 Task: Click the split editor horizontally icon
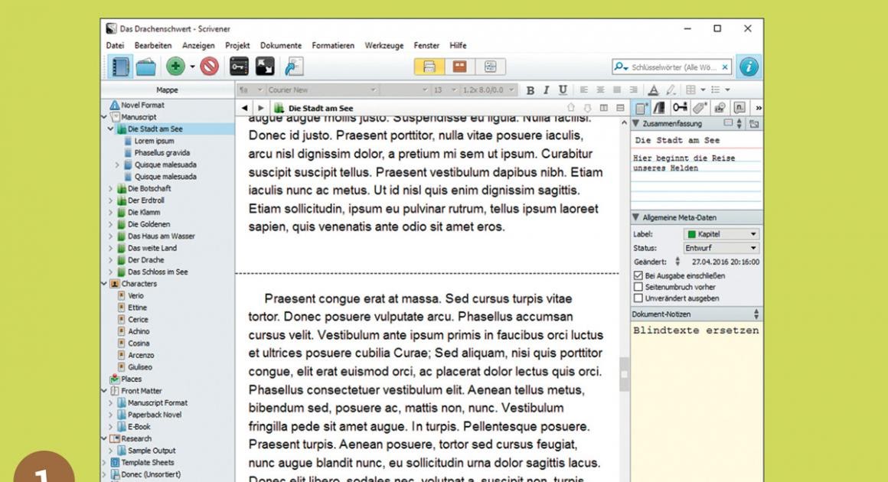[620, 107]
